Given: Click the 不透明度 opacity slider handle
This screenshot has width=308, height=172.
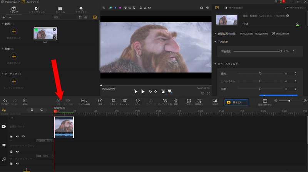Looking at the screenshot, I should [281, 51].
